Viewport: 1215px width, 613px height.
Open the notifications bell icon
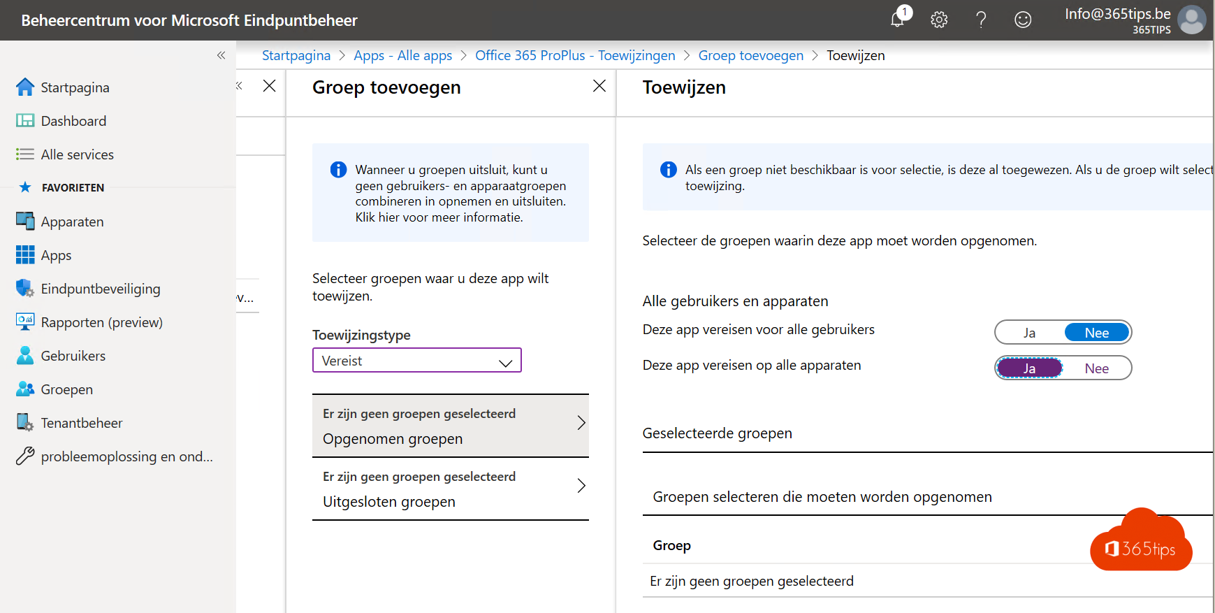point(898,20)
